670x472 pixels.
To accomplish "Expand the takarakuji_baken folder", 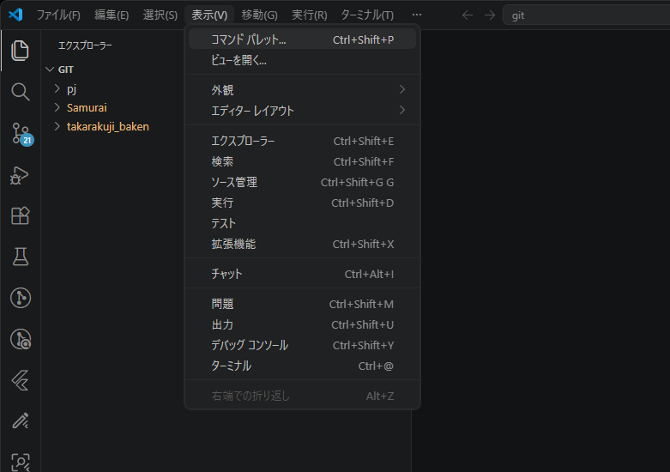I will (x=107, y=126).
